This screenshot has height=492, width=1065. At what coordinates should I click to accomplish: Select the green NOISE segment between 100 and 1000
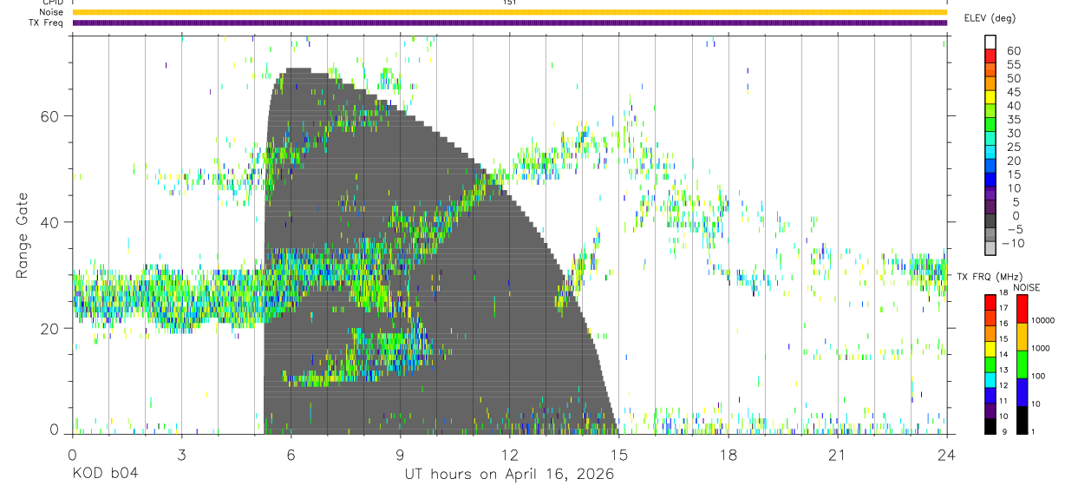click(x=1021, y=364)
